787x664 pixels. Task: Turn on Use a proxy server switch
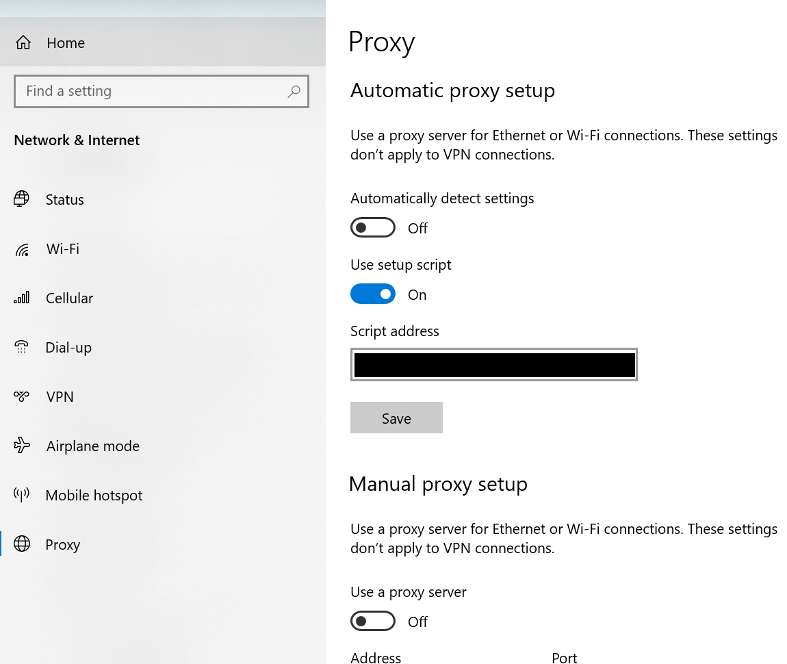point(373,622)
